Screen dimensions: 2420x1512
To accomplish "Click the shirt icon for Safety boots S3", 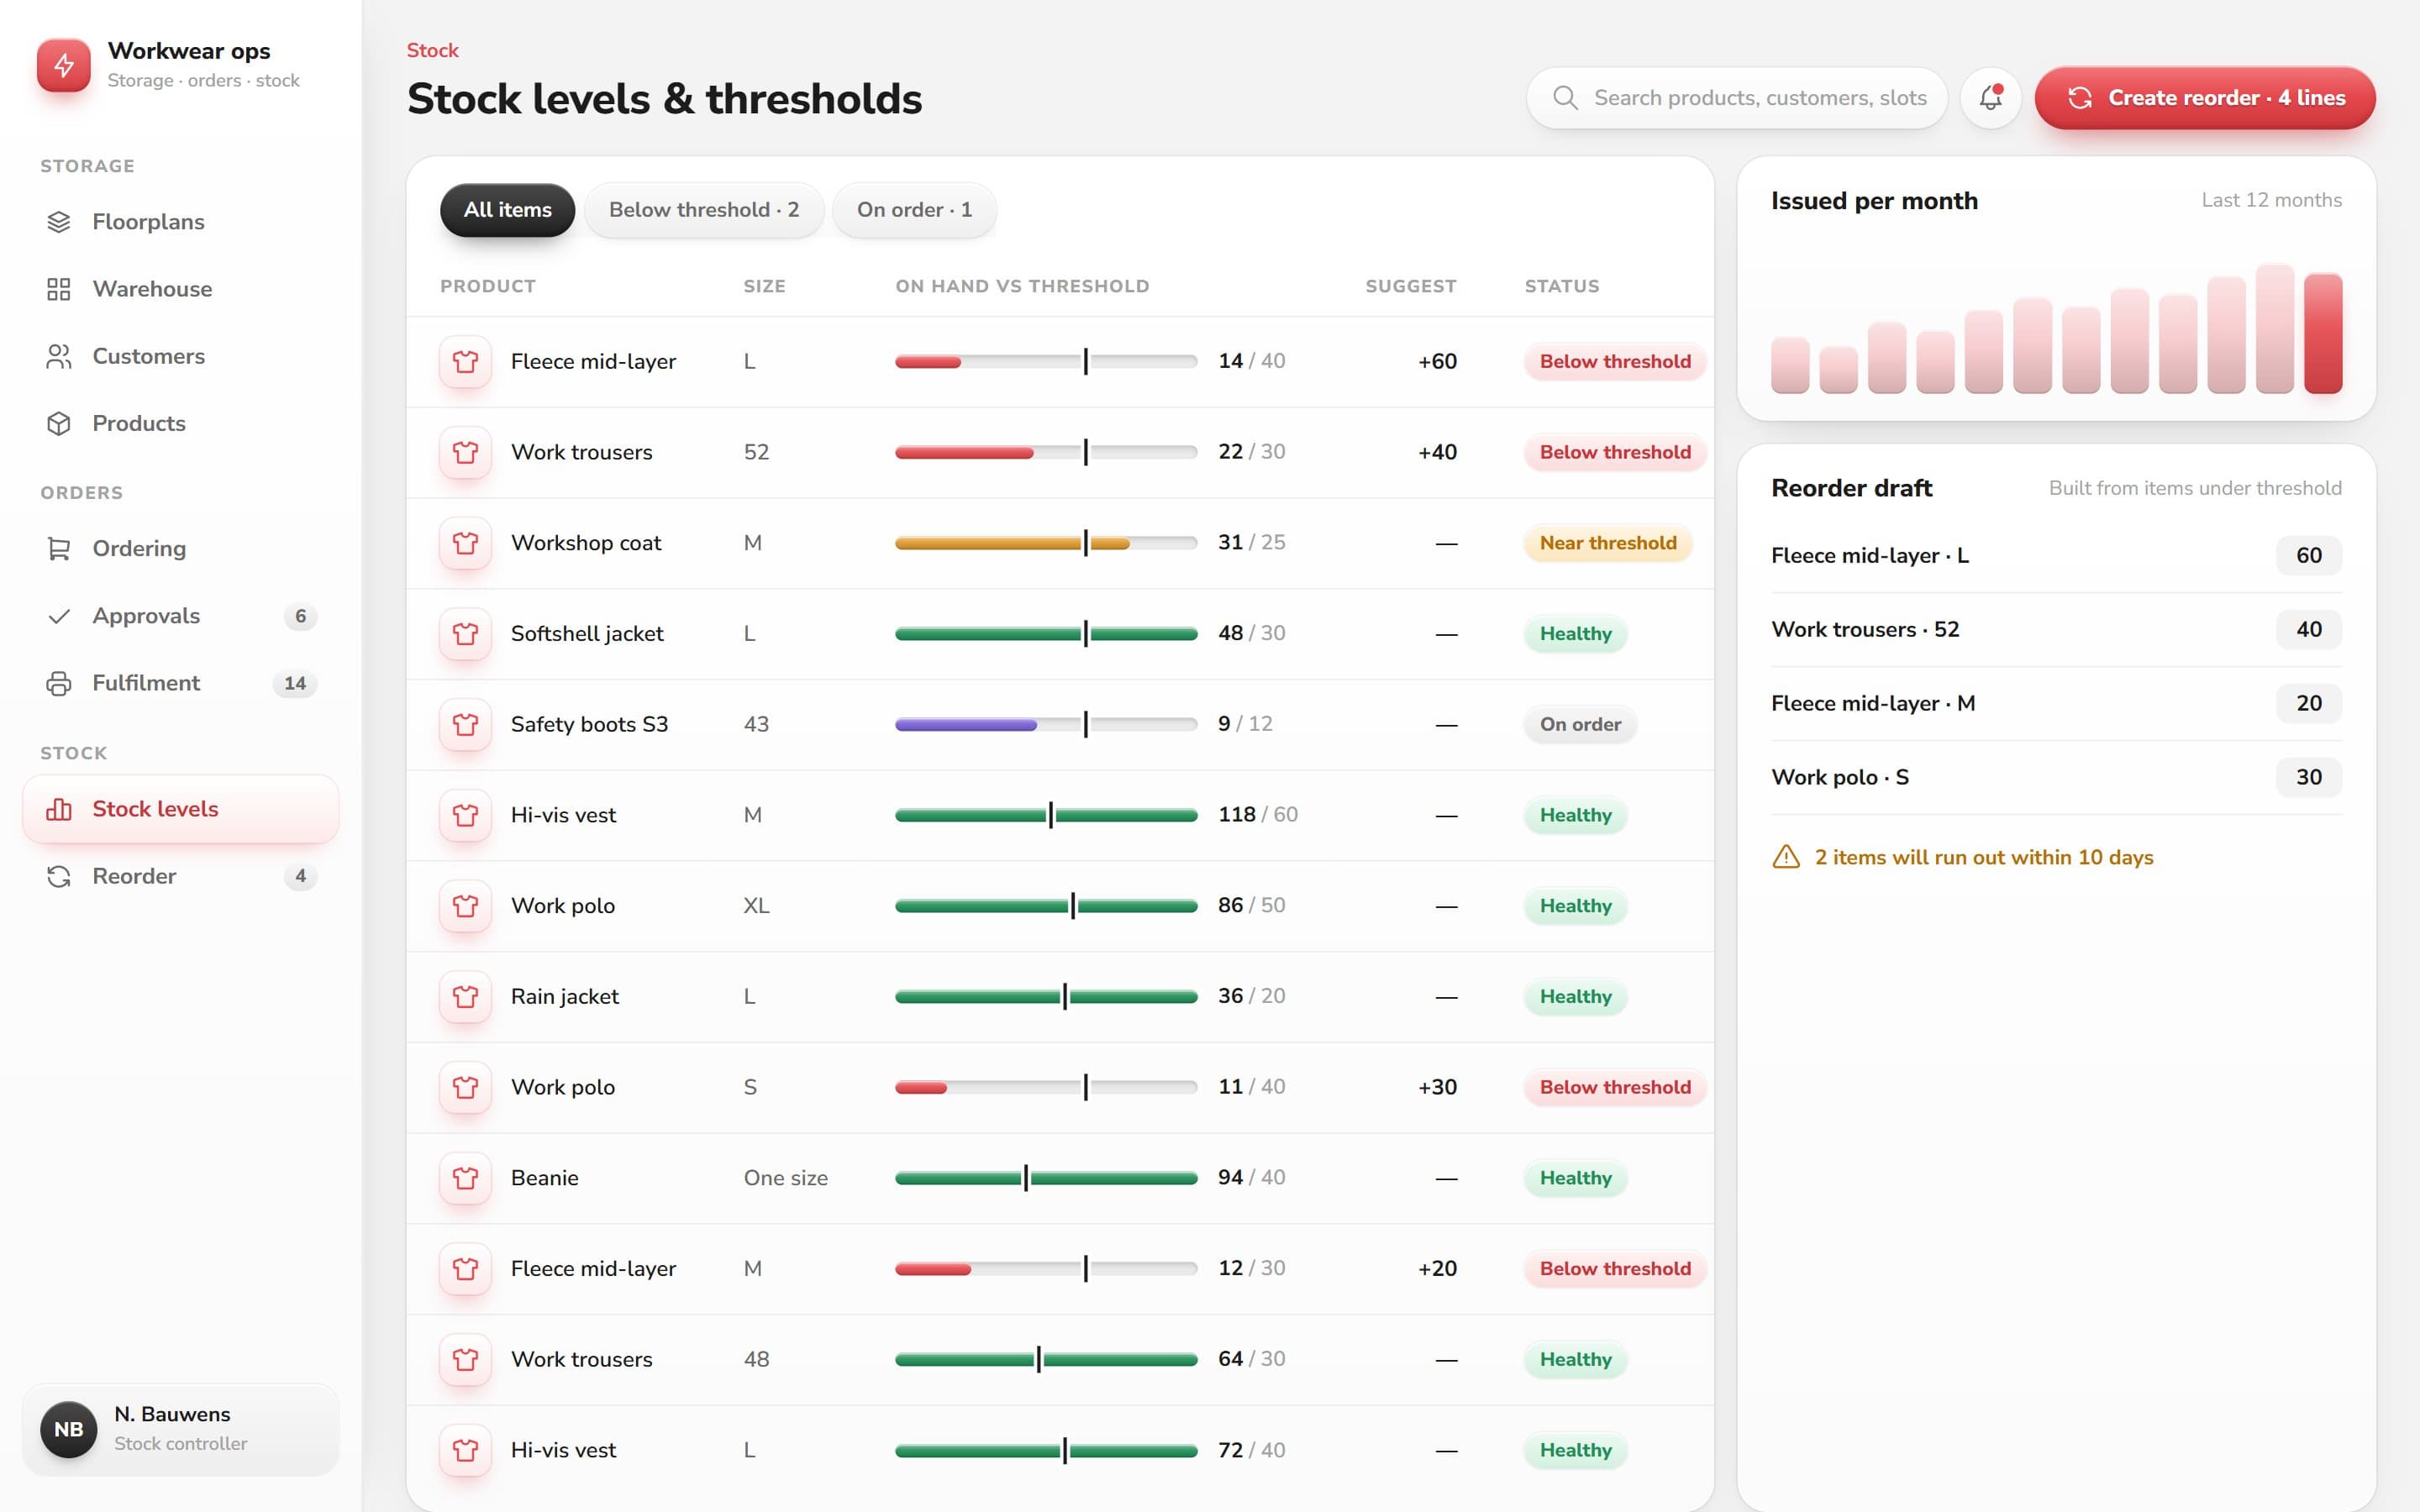I will point(465,724).
